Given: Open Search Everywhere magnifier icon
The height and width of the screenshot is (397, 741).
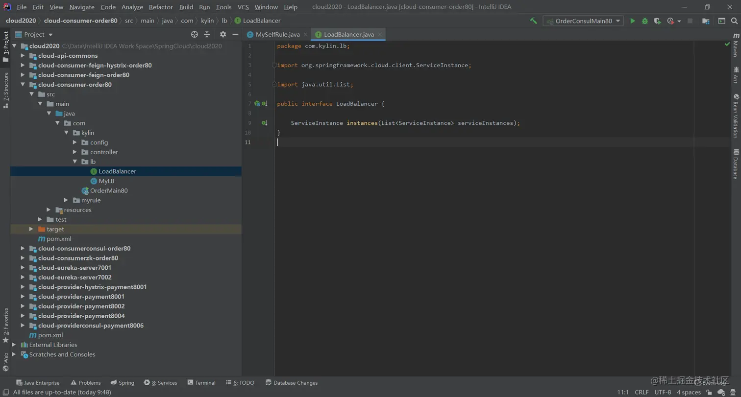Looking at the screenshot, I should (735, 21).
